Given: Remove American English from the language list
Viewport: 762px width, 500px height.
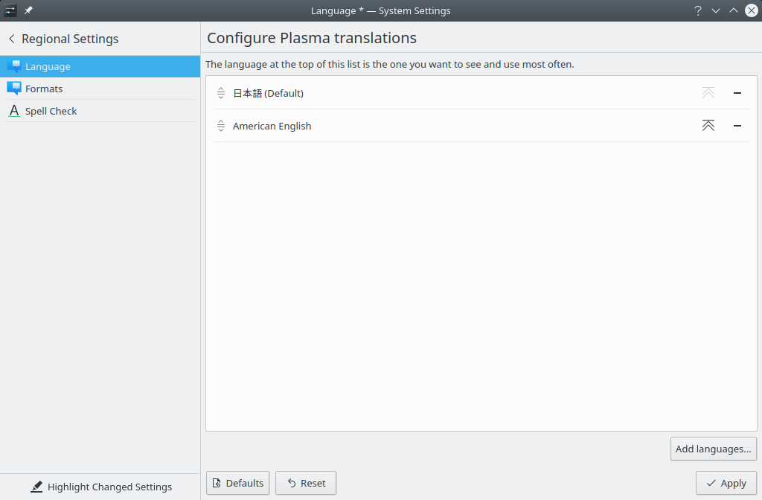Looking at the screenshot, I should (737, 126).
